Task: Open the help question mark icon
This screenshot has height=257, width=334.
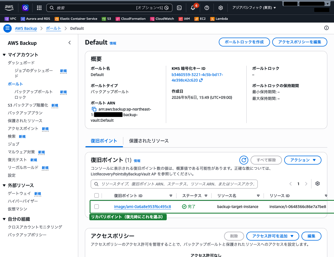Action: tap(207, 8)
